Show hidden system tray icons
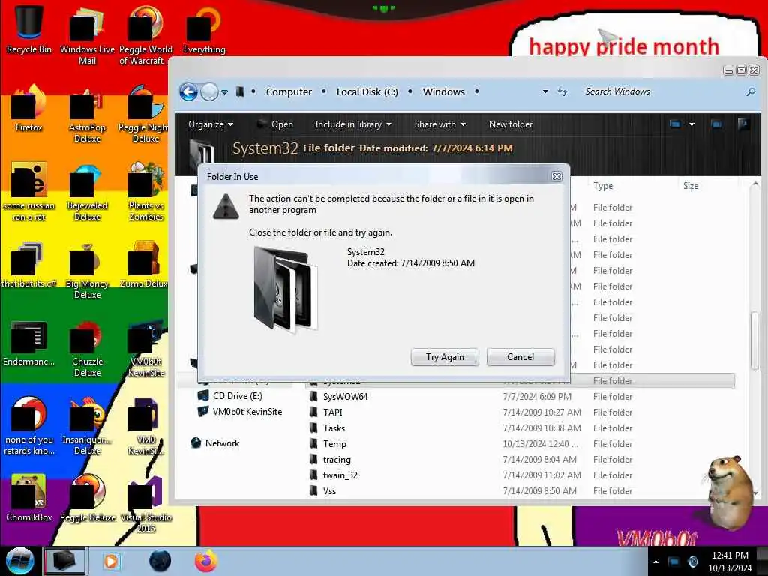Image resolution: width=768 pixels, height=576 pixels. [655, 562]
